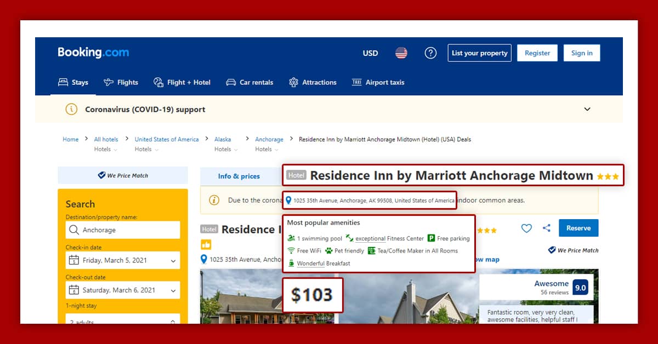This screenshot has height=344, width=658.
Task: Click the thumbs-up badge icon
Action: [x=206, y=244]
